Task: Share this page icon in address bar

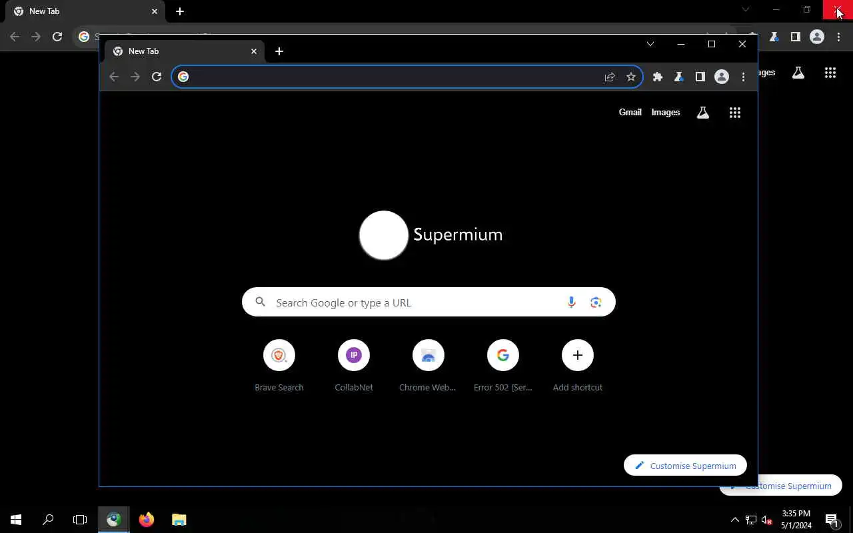Action: (610, 77)
